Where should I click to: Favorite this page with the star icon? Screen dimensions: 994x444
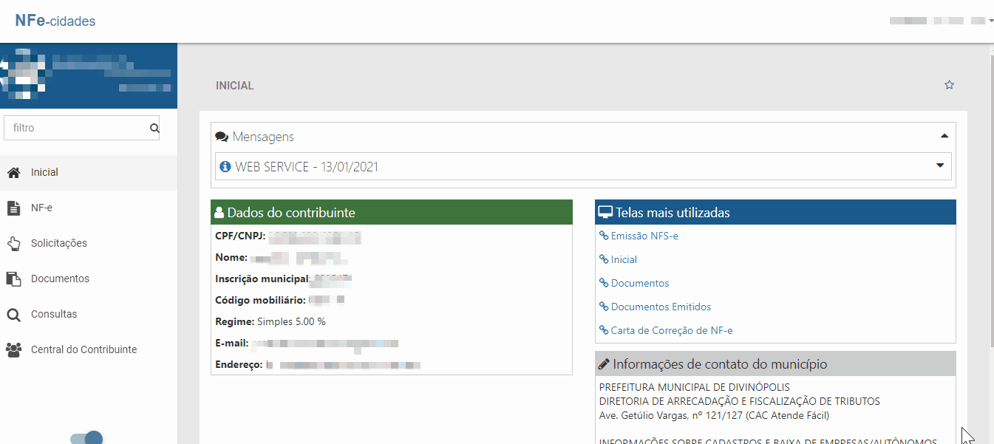pyautogui.click(x=950, y=85)
